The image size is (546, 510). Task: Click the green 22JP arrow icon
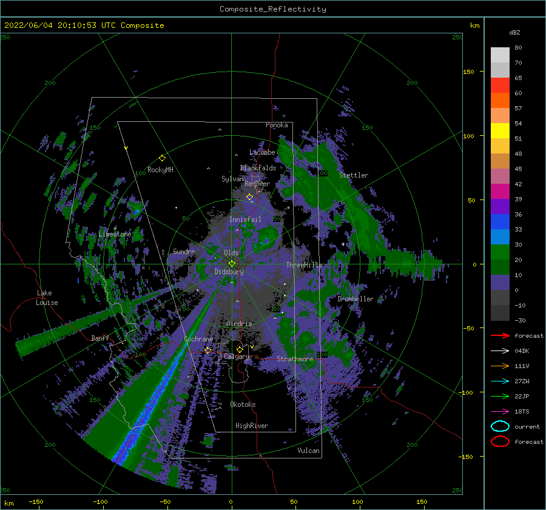[500, 396]
